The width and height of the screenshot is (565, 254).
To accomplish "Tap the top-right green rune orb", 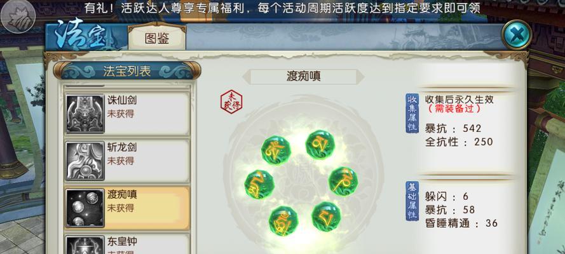I will [320, 145].
